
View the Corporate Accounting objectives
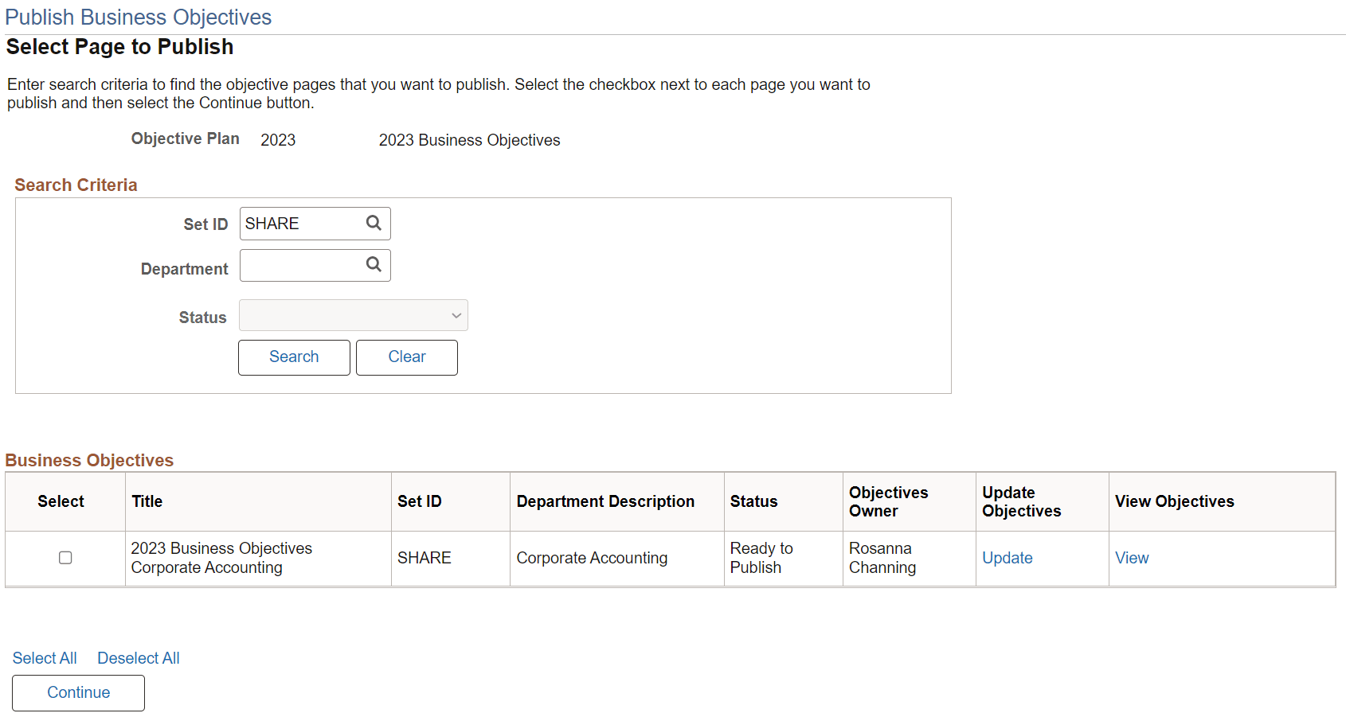point(1132,558)
